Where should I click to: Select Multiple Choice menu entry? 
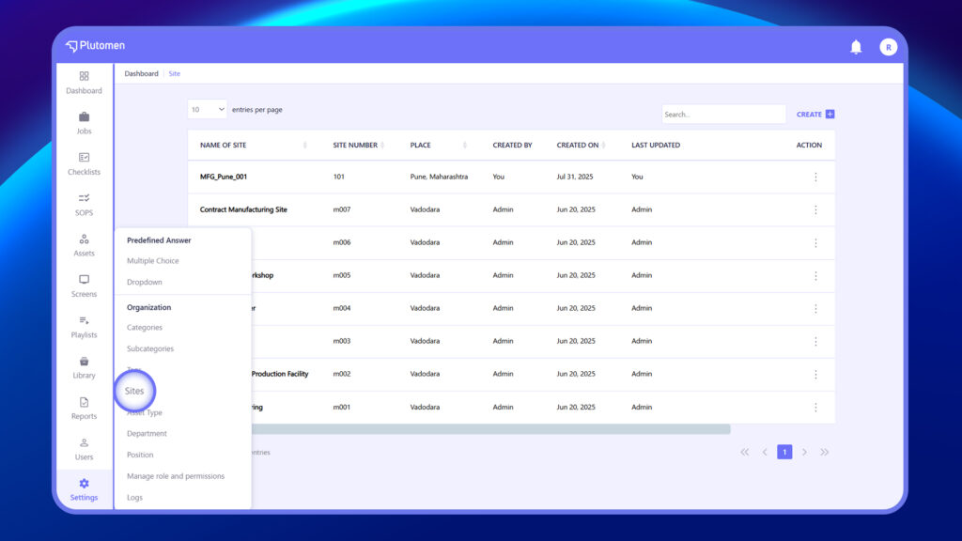tap(153, 261)
